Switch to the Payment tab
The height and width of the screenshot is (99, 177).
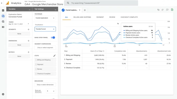100,17
